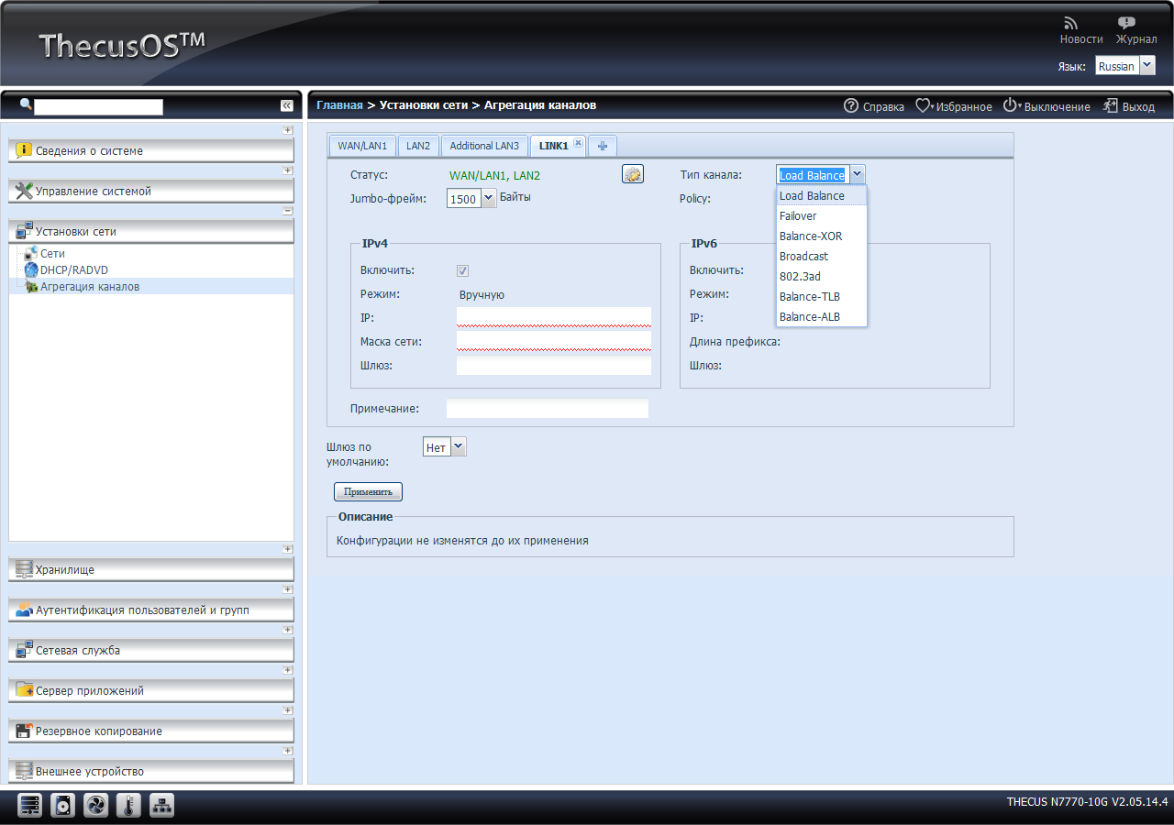Select Balance-XOR in the dropdown list

tap(822, 236)
